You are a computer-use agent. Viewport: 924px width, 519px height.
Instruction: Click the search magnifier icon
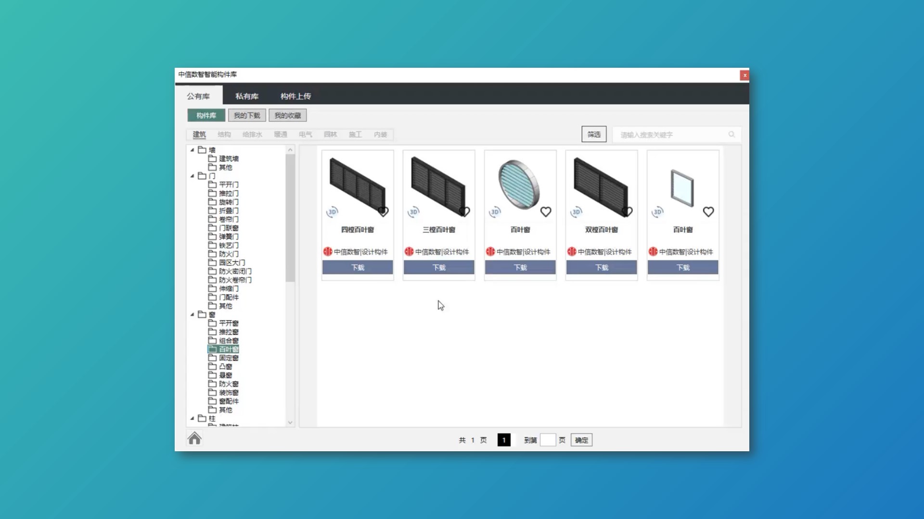coord(731,135)
